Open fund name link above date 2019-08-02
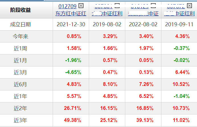This screenshot has width=197, height=127. (107, 13)
